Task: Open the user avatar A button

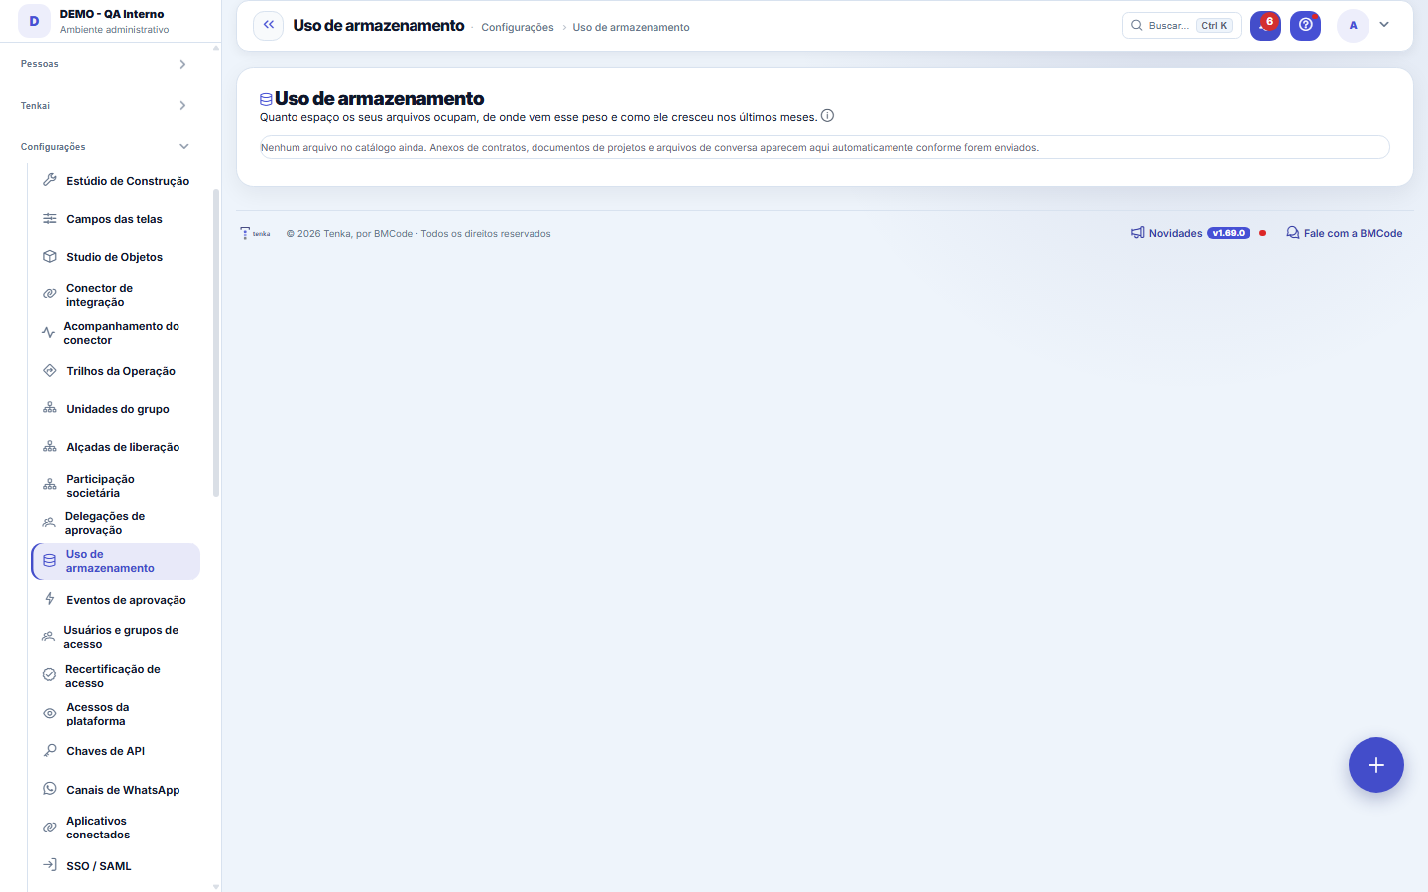Action: pyautogui.click(x=1353, y=25)
